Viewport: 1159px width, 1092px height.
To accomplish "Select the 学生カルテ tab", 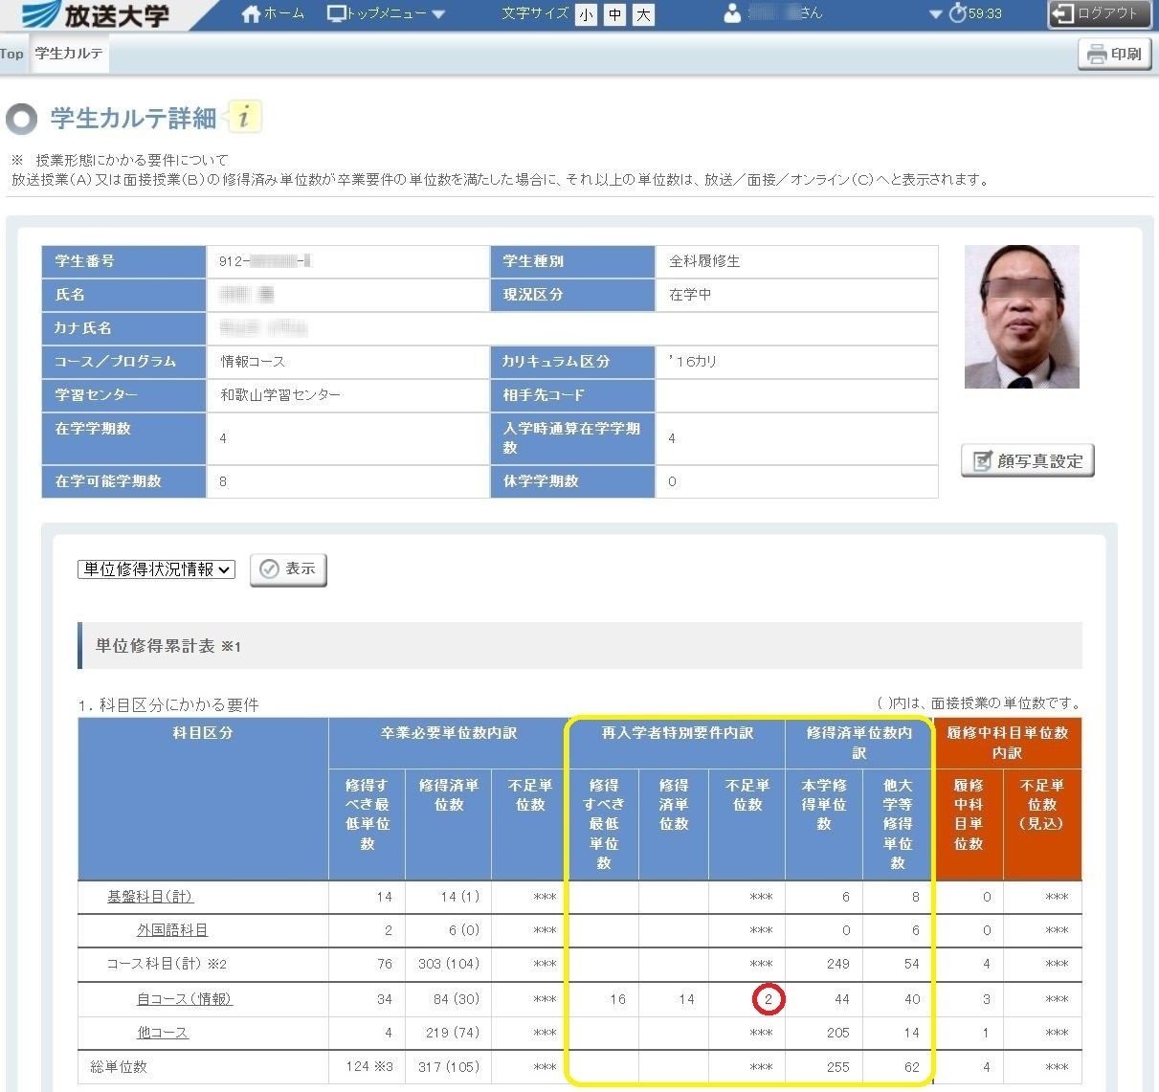I will pos(69,54).
